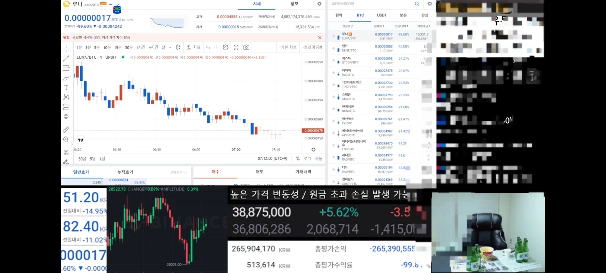Screen dimensions: 606x273
Task: Toggle favorite star for 1INCH/BTC row
Action: pos(333,85)
